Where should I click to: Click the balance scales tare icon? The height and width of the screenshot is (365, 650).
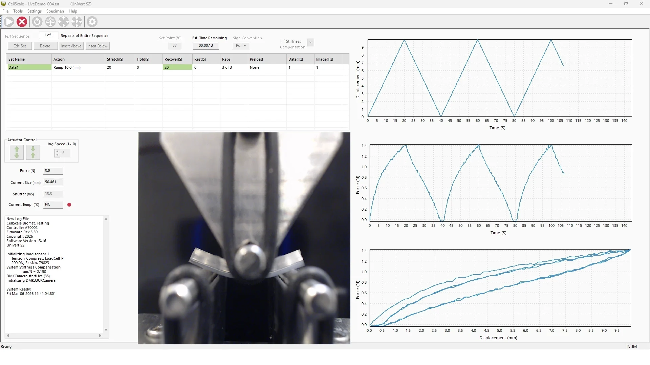[50, 22]
